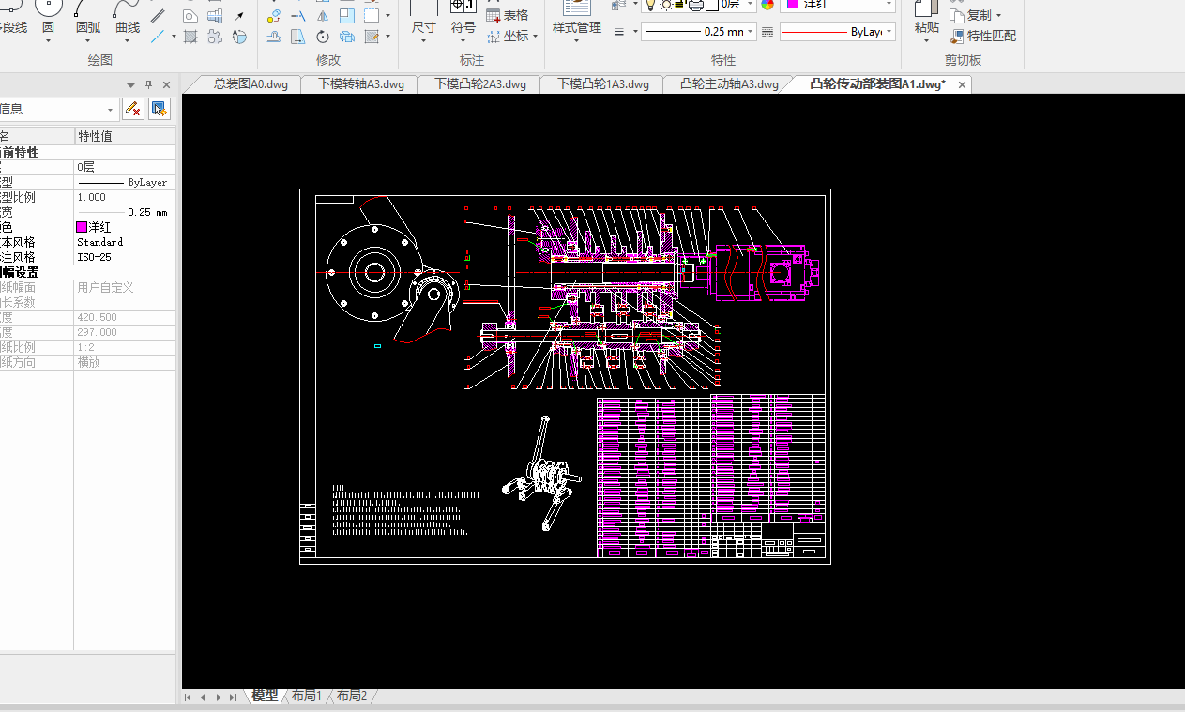1185x712 pixels.
Task: Click the rotate icon in Modify group
Action: pyautogui.click(x=323, y=38)
